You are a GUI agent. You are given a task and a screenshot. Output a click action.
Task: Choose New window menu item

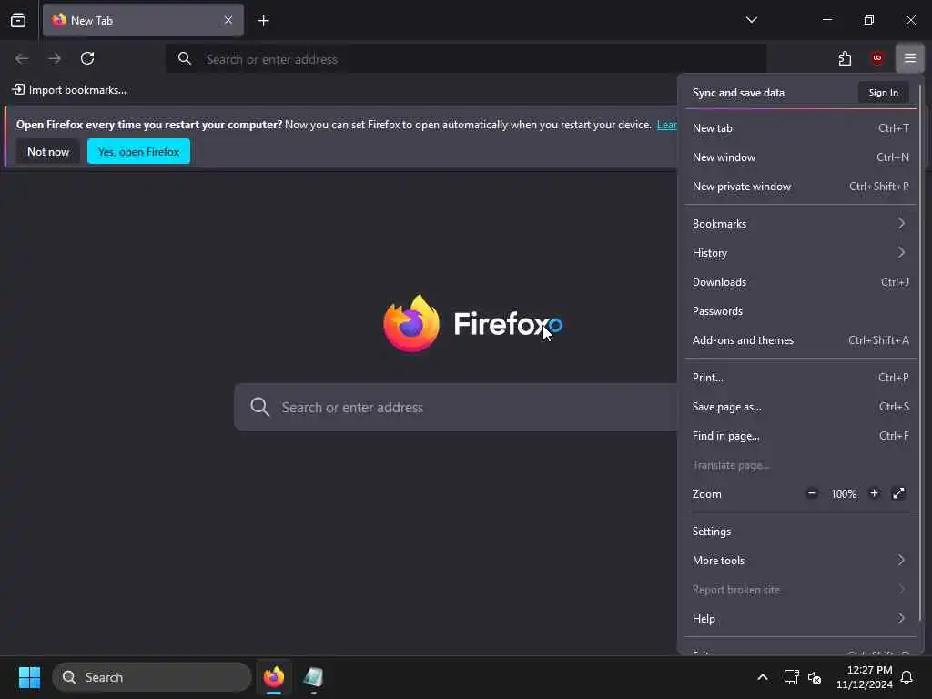pyautogui.click(x=800, y=157)
